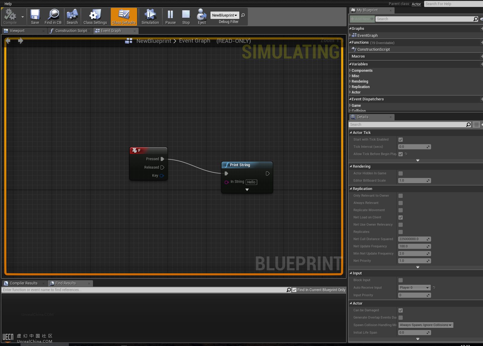
Task: Open the Help menu
Action: click(8, 4)
